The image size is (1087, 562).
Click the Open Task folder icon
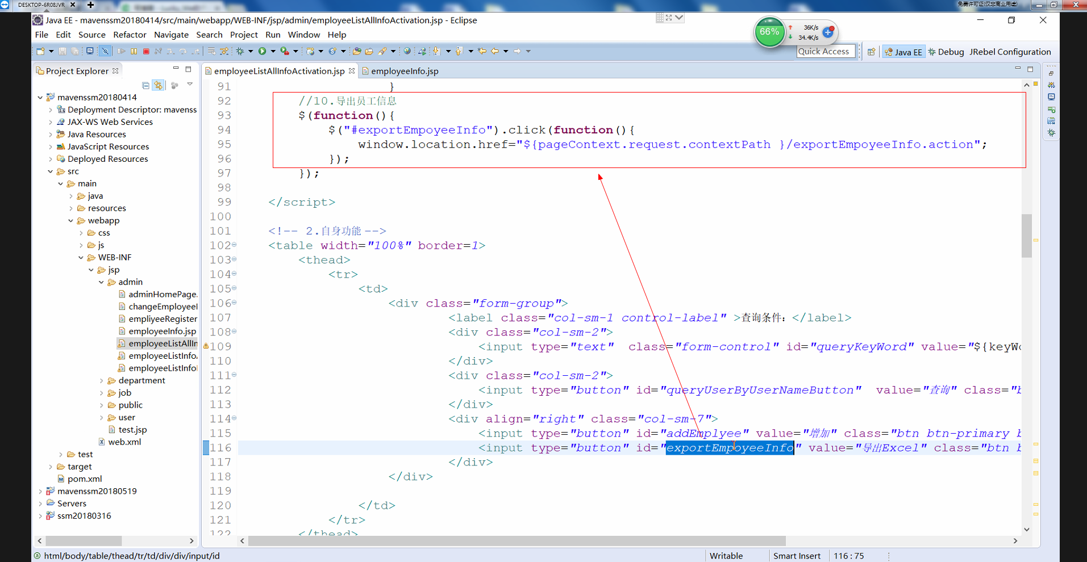369,51
